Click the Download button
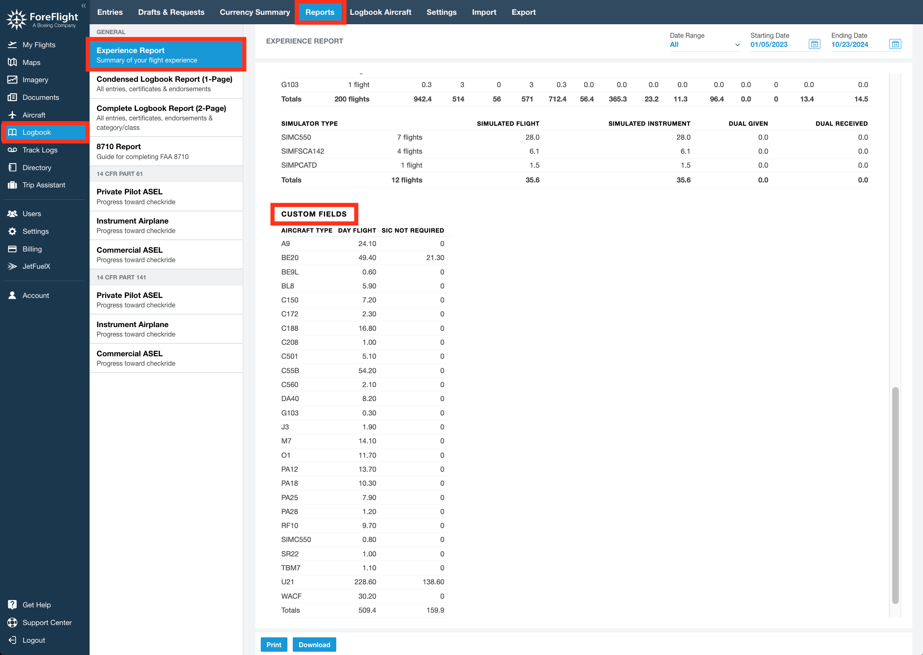This screenshot has width=923, height=655. coord(314,644)
